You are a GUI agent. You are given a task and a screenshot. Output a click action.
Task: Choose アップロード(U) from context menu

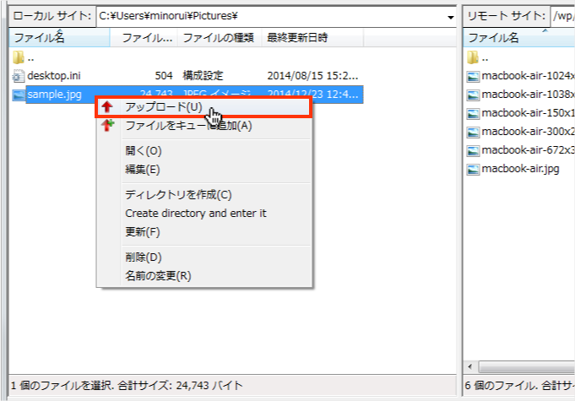[x=203, y=107]
